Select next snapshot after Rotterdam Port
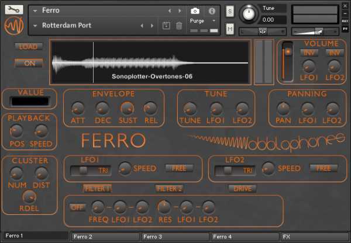Image resolution: width=351 pixels, height=243 pixels. point(152,26)
